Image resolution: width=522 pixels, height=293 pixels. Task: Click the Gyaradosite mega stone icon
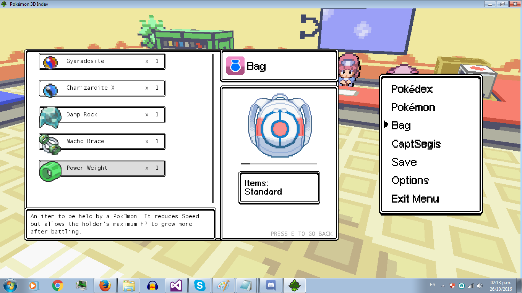coord(50,62)
